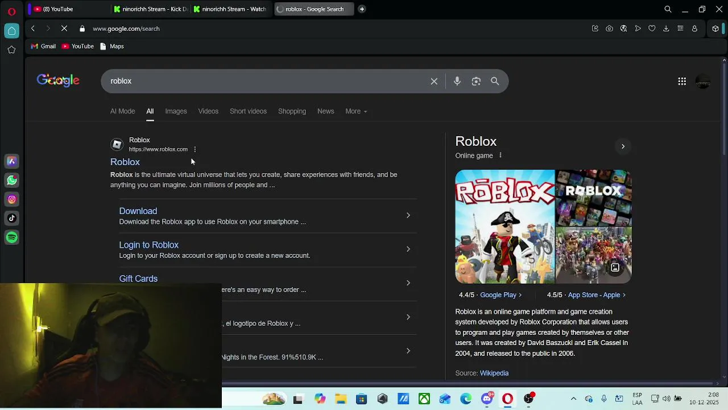Click the address bar URL google.com/search

[126, 28]
